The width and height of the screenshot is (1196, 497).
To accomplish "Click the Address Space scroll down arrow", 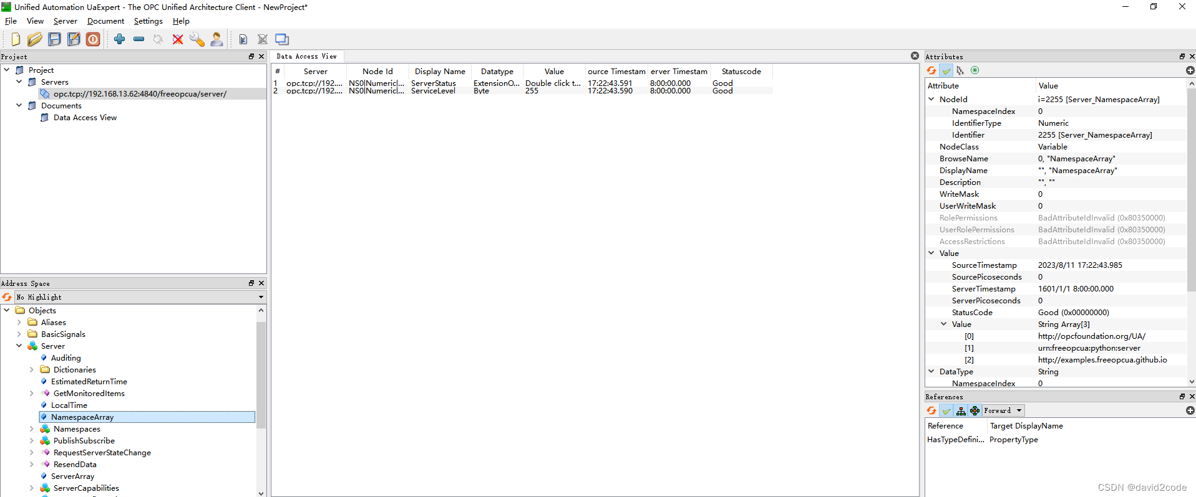I will 261,493.
